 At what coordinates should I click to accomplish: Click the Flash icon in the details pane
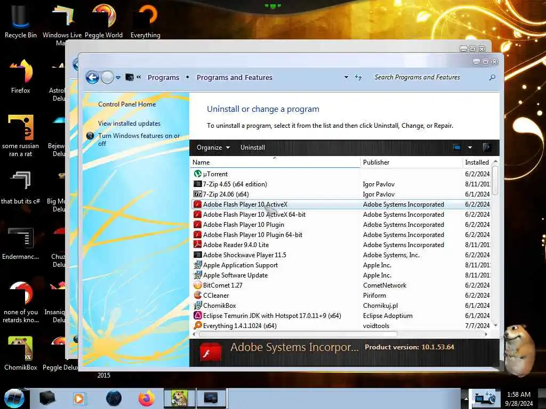211,353
